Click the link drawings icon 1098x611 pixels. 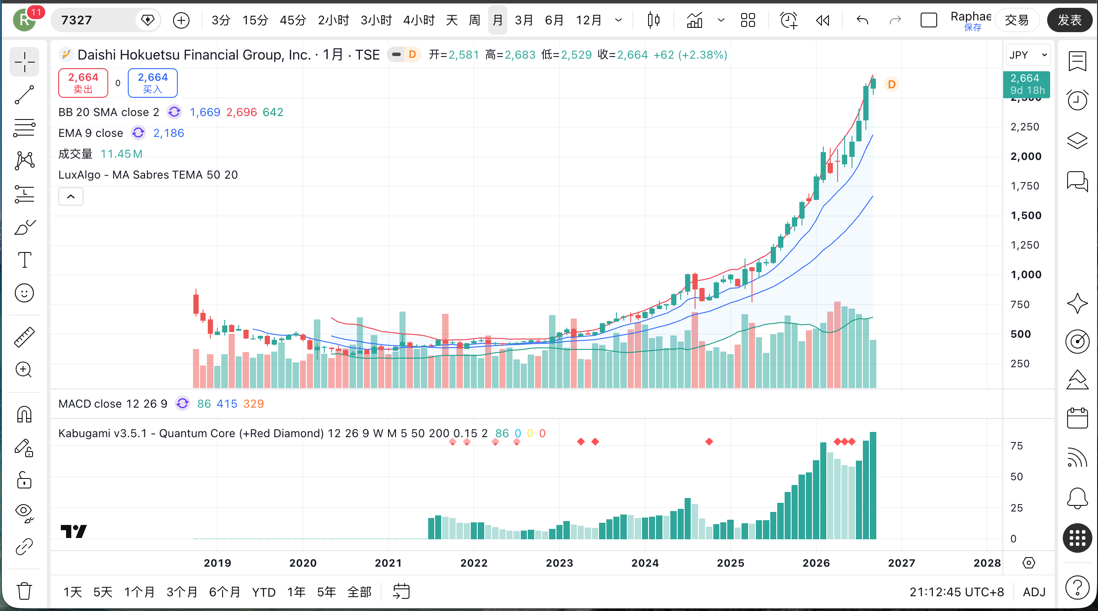coord(24,547)
